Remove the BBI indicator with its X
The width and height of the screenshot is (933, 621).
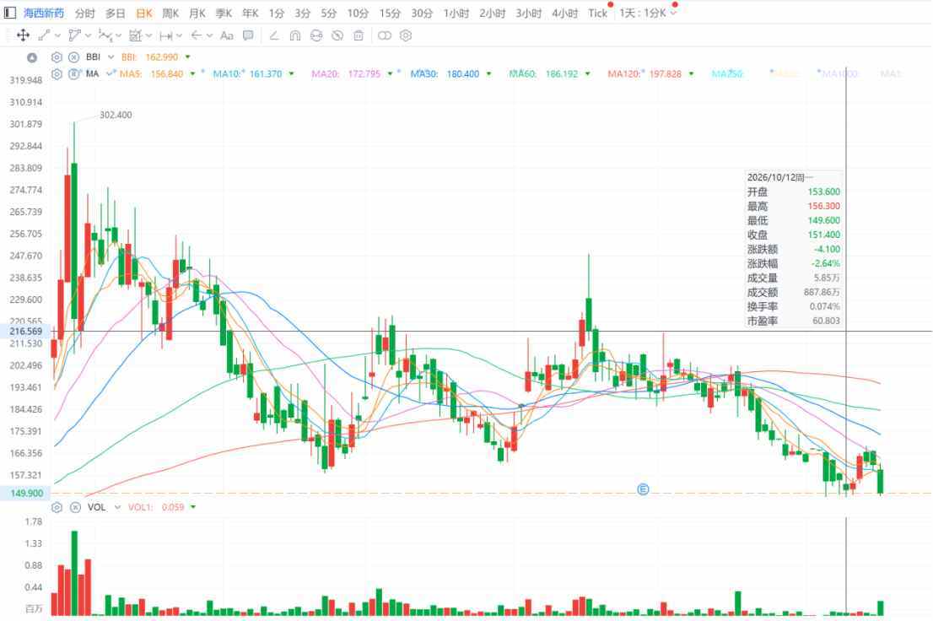click(x=73, y=57)
